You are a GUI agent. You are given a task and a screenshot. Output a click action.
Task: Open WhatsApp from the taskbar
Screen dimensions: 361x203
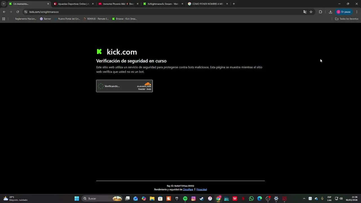(x=251, y=198)
